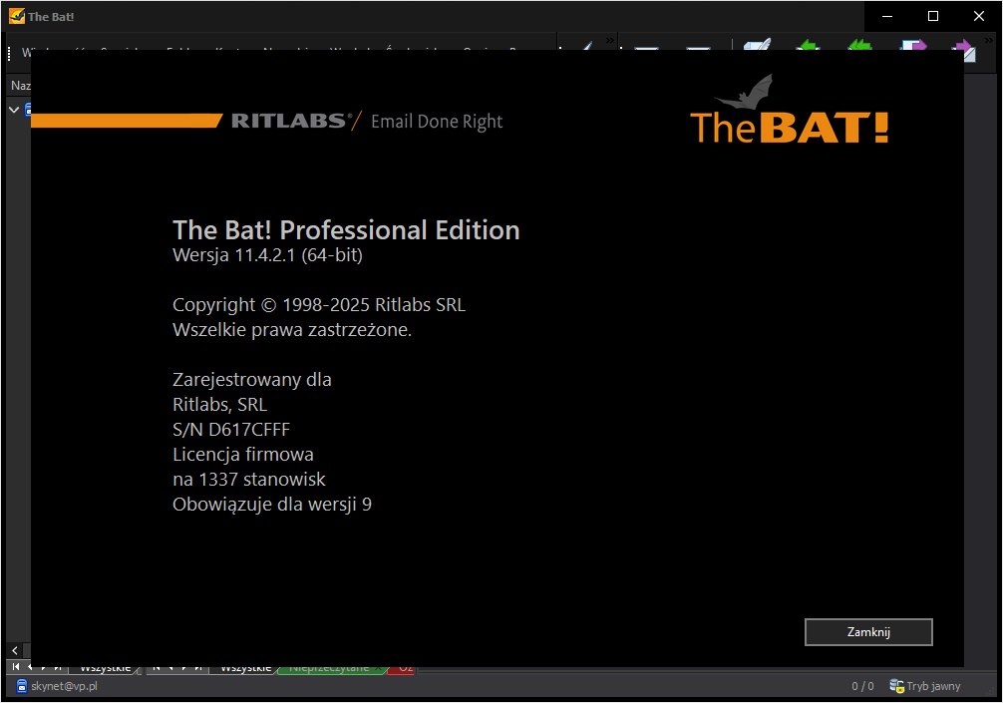The image size is (1003, 703).
Task: Collapse the account tree chevron in folder pane
Action: point(14,110)
